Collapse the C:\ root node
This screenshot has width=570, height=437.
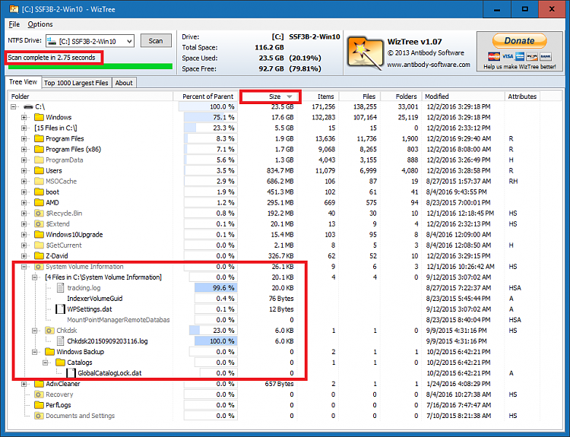pyautogui.click(x=14, y=106)
